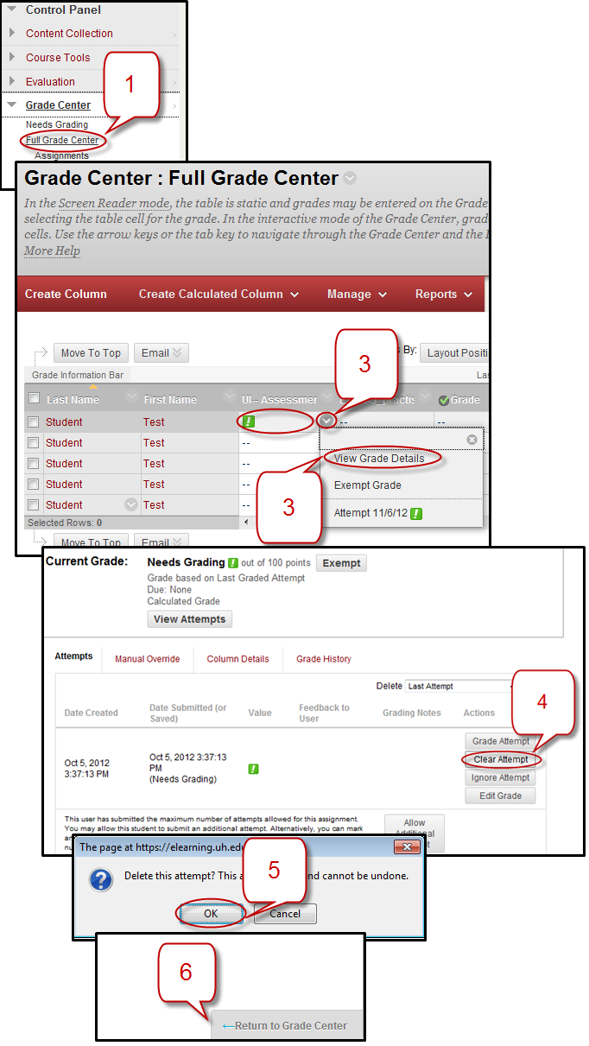589x1046 pixels.
Task: Check the box for the first Student row
Action: 34,422
